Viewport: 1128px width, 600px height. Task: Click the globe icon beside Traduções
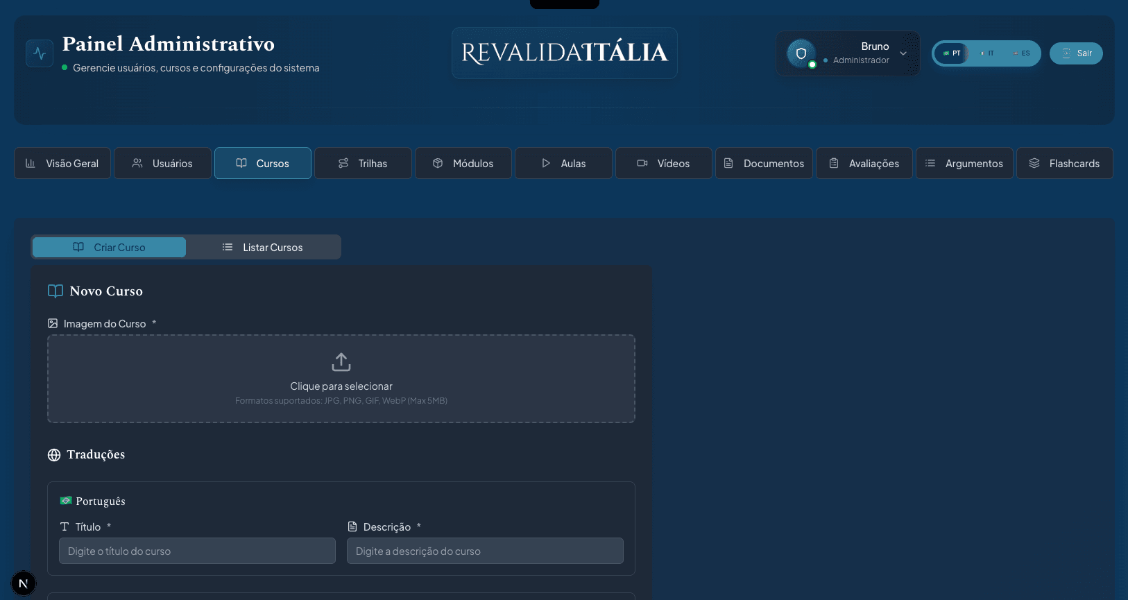click(x=54, y=455)
